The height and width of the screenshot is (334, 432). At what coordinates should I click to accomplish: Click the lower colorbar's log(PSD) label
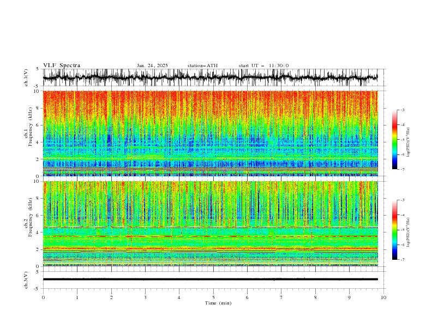click(x=408, y=232)
